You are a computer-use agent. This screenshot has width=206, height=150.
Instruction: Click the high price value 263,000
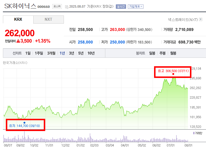tap(117, 29)
